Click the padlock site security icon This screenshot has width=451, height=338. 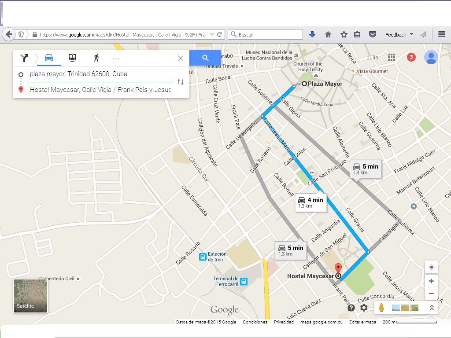tap(34, 34)
